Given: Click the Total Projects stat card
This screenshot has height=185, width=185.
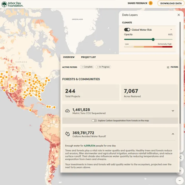Looking at the screenshot, I should point(91,92).
